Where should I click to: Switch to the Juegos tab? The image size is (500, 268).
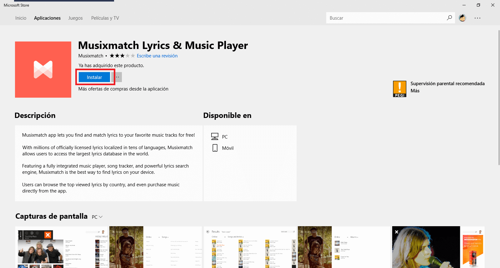tap(76, 18)
